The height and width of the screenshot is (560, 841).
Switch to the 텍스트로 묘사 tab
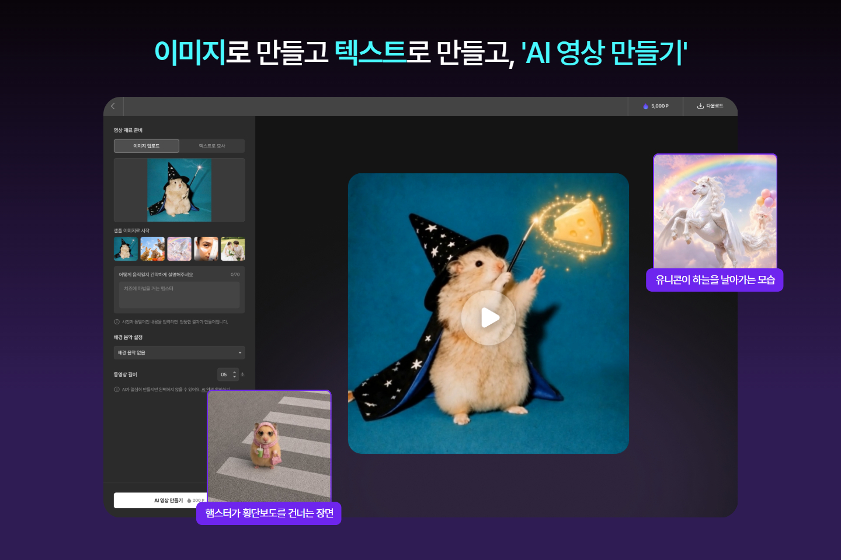212,146
